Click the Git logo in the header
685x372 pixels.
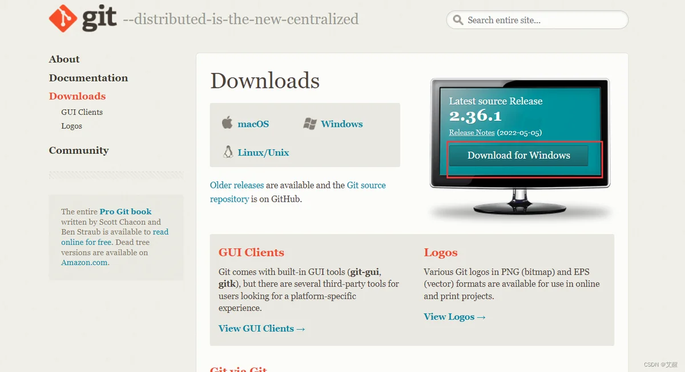coord(83,19)
